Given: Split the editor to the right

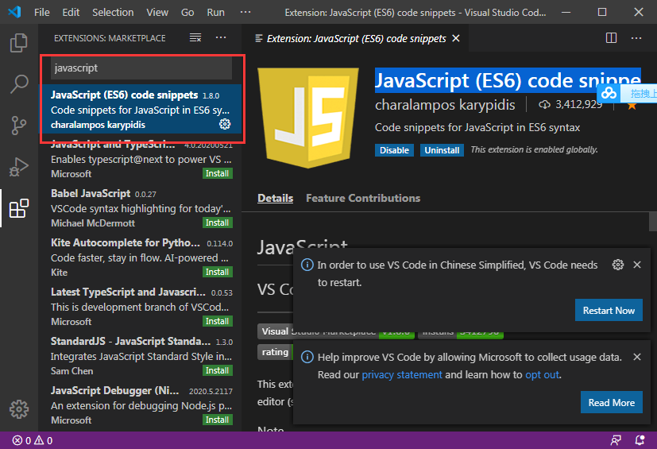Looking at the screenshot, I should [x=612, y=38].
